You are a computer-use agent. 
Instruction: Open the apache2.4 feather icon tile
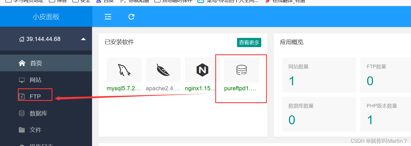click(163, 70)
